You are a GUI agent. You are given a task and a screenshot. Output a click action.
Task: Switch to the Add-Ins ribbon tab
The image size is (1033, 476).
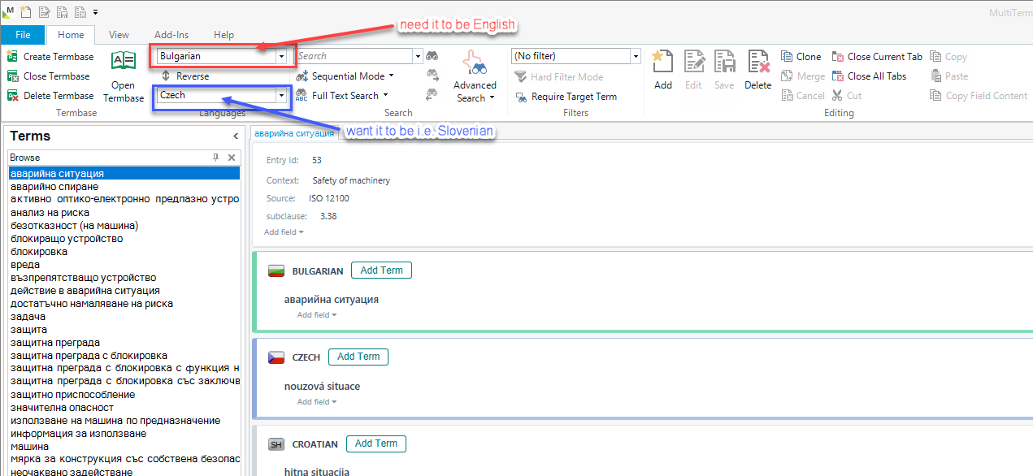(x=171, y=35)
